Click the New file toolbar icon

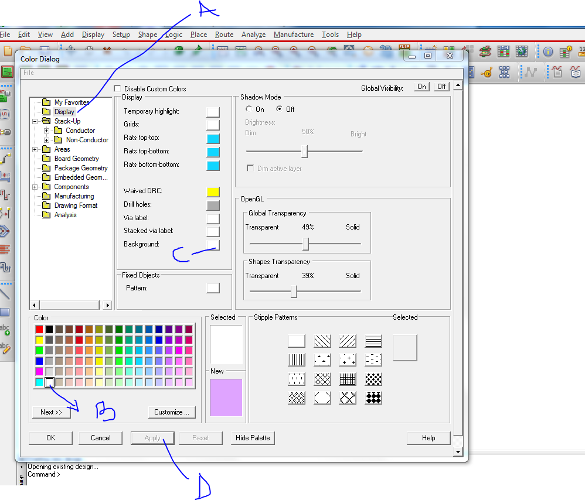tap(8, 51)
